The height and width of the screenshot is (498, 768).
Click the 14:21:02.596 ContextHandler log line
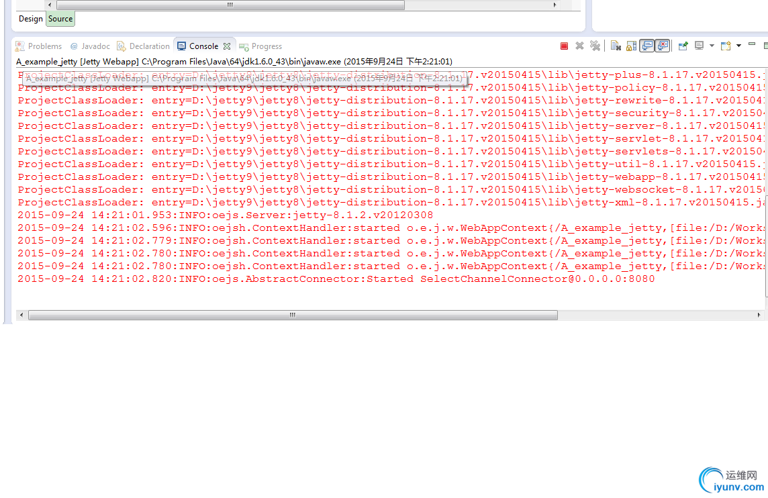point(391,228)
